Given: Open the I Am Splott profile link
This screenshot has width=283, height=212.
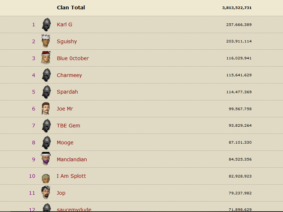Looking at the screenshot, I should 71,176.
